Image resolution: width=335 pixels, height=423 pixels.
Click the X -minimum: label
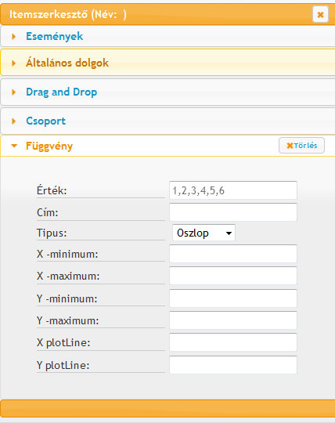(67, 254)
